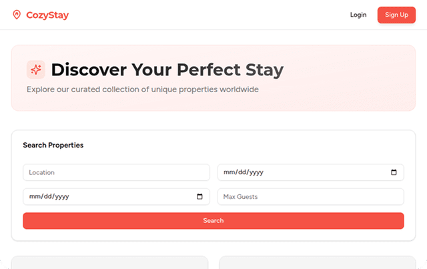Viewport: 427px width, 269px height.
Task: Click the curated collection subtitle text
Action: point(142,89)
